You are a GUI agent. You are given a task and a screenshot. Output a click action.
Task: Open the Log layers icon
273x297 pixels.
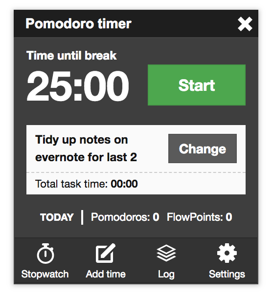point(166,253)
